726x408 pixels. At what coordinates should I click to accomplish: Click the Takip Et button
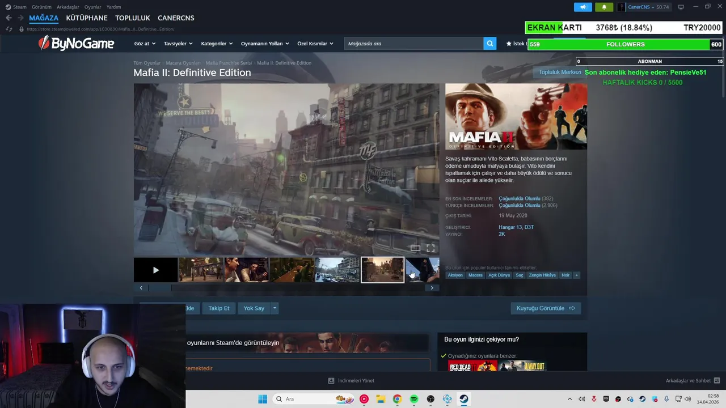(x=219, y=308)
